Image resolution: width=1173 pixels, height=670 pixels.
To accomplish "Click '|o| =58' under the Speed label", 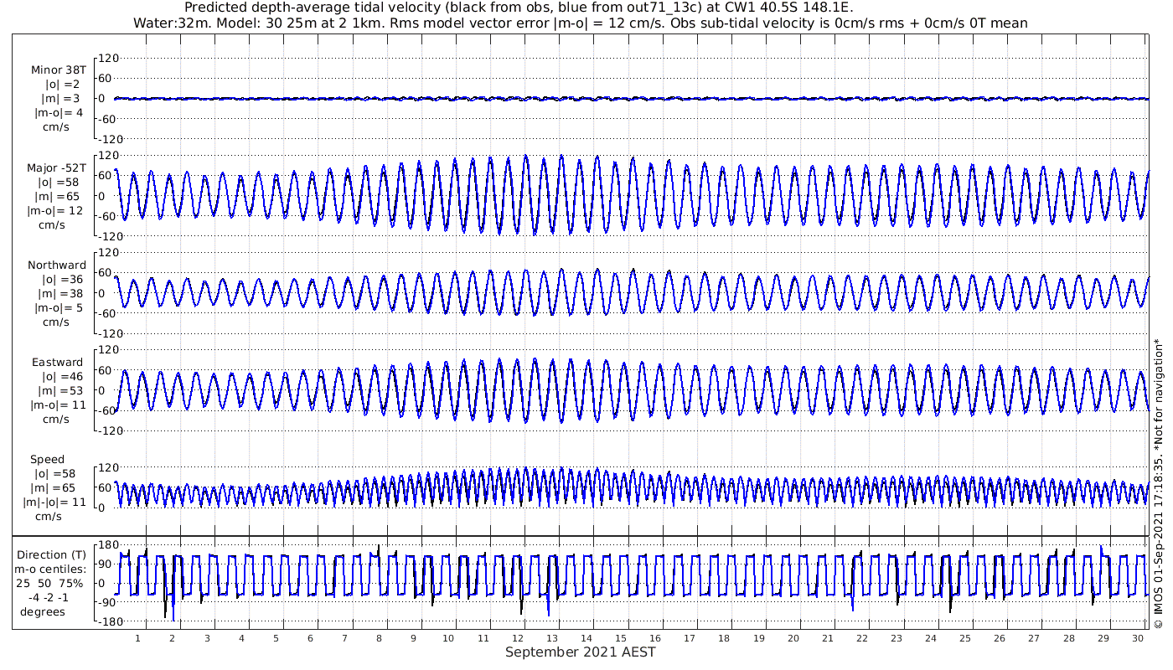I will [53, 474].
